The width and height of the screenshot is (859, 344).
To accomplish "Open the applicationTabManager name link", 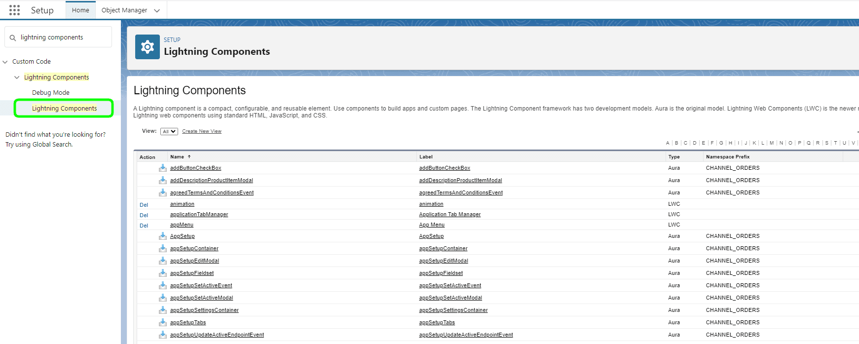I will click(x=199, y=214).
